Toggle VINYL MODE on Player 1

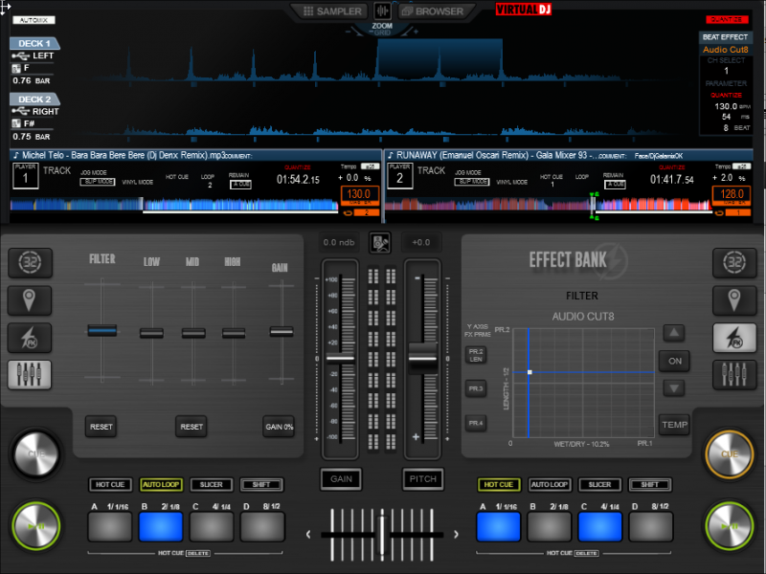click(137, 182)
